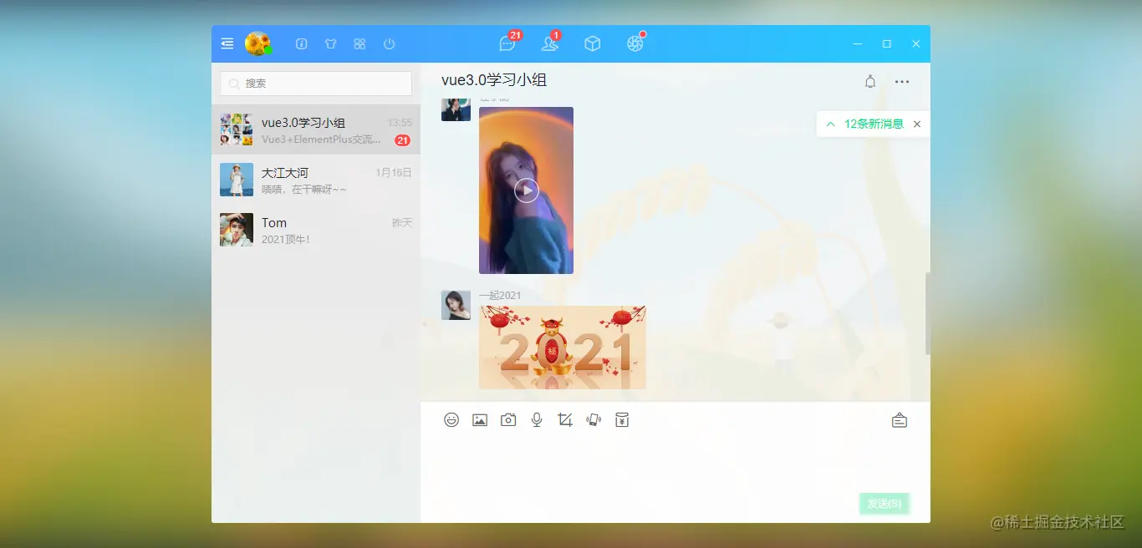The image size is (1142, 548).
Task: Open the moments shutter icon
Action: coord(635,43)
